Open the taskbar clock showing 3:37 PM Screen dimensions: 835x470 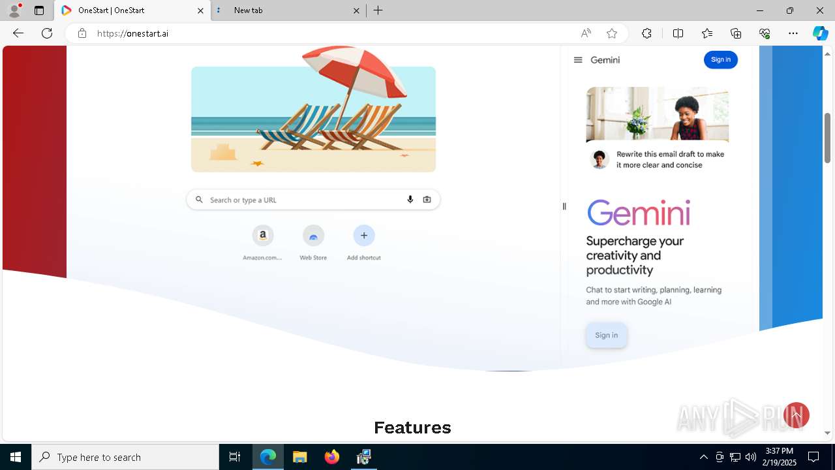click(x=780, y=457)
